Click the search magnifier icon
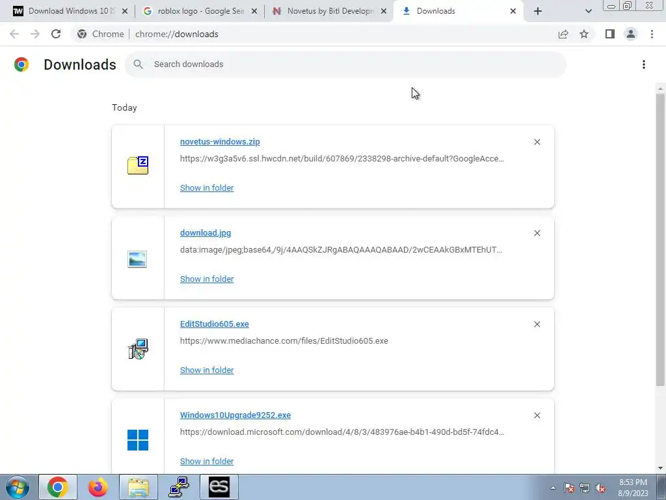Viewport: 666px width, 500px height. click(x=138, y=64)
